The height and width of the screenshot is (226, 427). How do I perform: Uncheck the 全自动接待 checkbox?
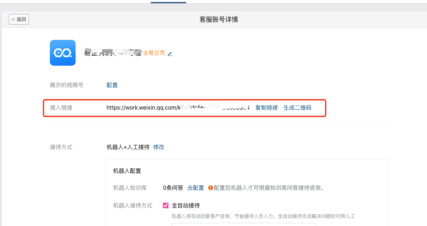(x=166, y=205)
